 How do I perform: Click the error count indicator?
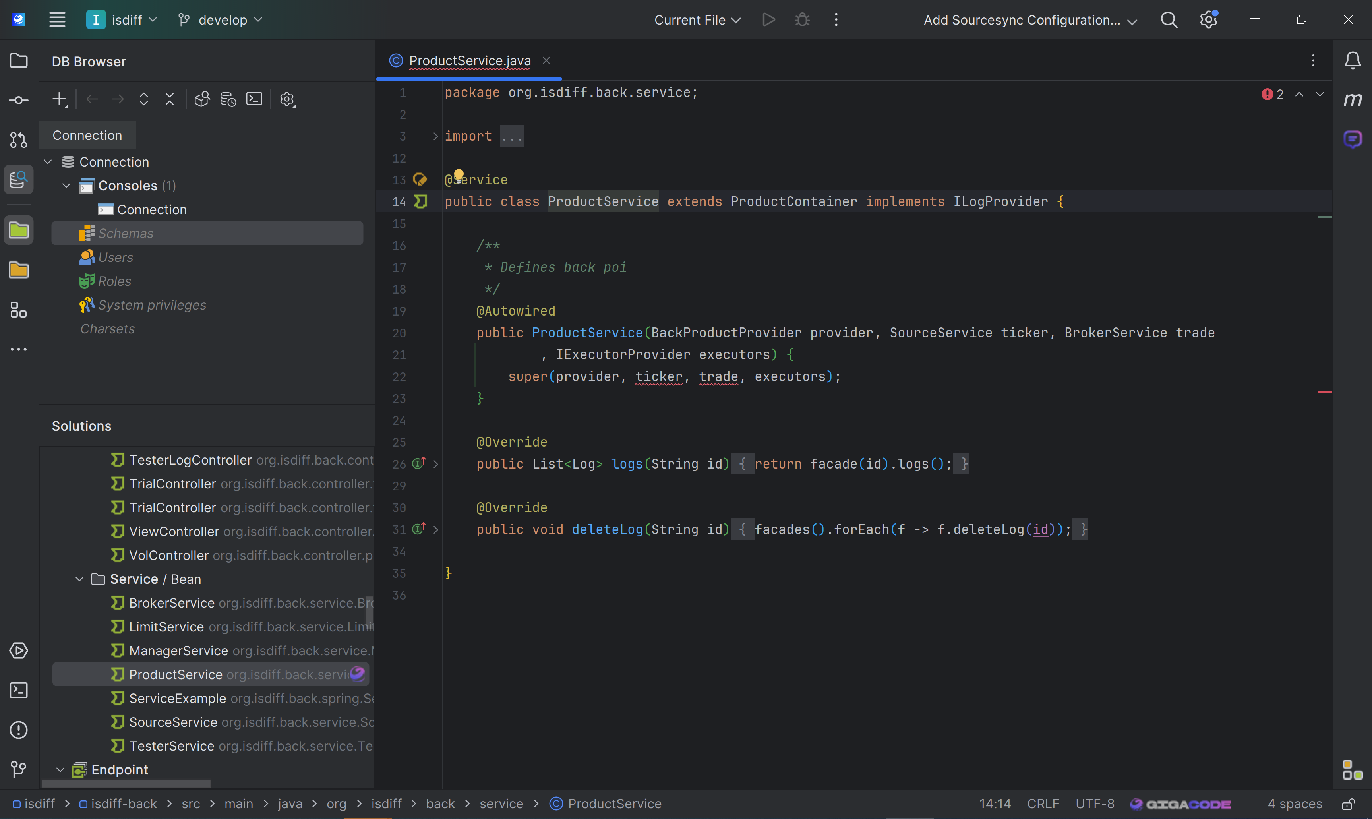(x=1273, y=94)
